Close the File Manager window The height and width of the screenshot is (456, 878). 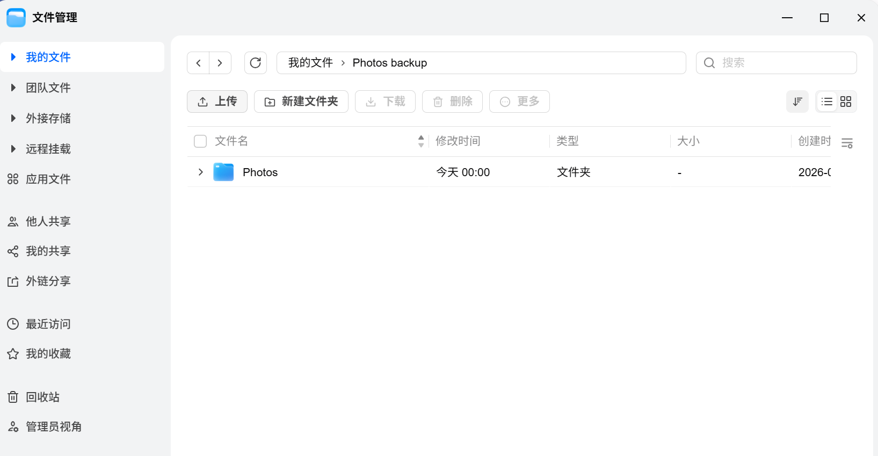pyautogui.click(x=861, y=18)
